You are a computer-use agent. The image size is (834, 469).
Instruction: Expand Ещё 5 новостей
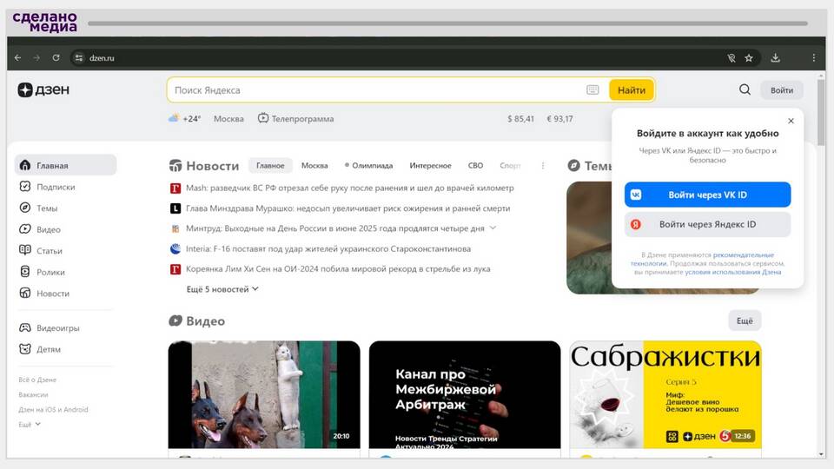tap(222, 289)
